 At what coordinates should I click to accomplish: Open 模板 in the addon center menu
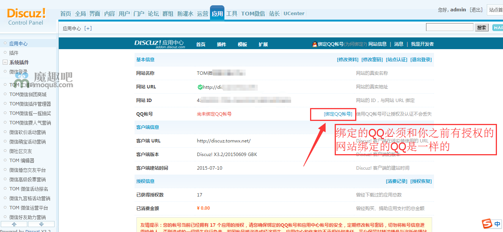pyautogui.click(x=242, y=44)
